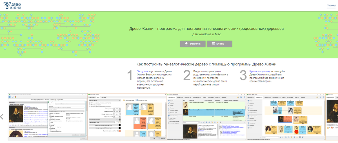This screenshot has width=338, height=143.
Task: Click the heading 'Как построить генеалогическое дерево'
Action: pyautogui.click(x=206, y=64)
